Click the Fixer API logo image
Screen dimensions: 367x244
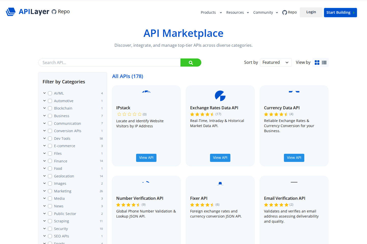point(220,184)
